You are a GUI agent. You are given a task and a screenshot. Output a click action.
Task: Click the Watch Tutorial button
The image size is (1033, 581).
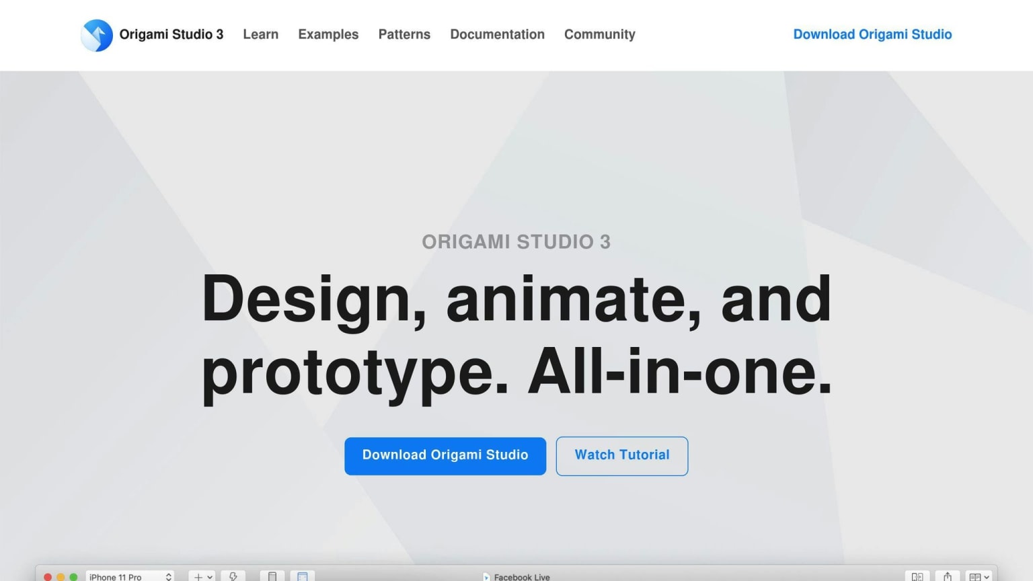622,456
